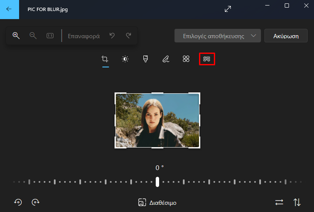Open the Background blur tool
314x212 pixels.
coord(207,59)
